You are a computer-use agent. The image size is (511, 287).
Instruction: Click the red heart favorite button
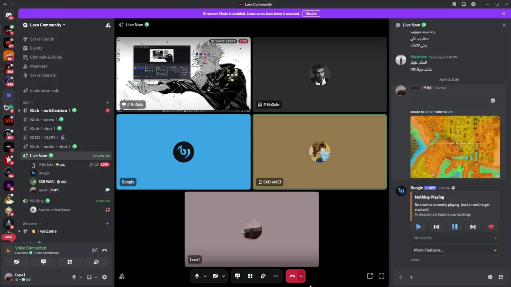491,227
